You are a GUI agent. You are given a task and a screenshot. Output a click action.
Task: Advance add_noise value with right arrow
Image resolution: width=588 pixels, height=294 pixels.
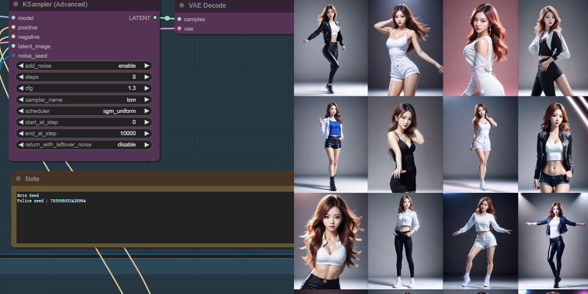pyautogui.click(x=147, y=66)
